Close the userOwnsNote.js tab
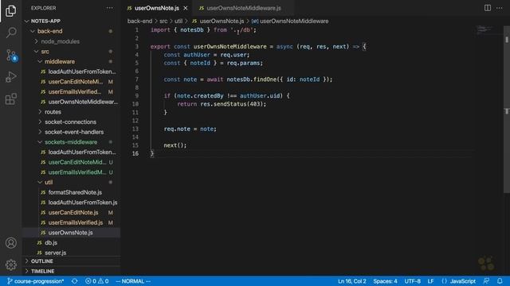 click(x=186, y=8)
